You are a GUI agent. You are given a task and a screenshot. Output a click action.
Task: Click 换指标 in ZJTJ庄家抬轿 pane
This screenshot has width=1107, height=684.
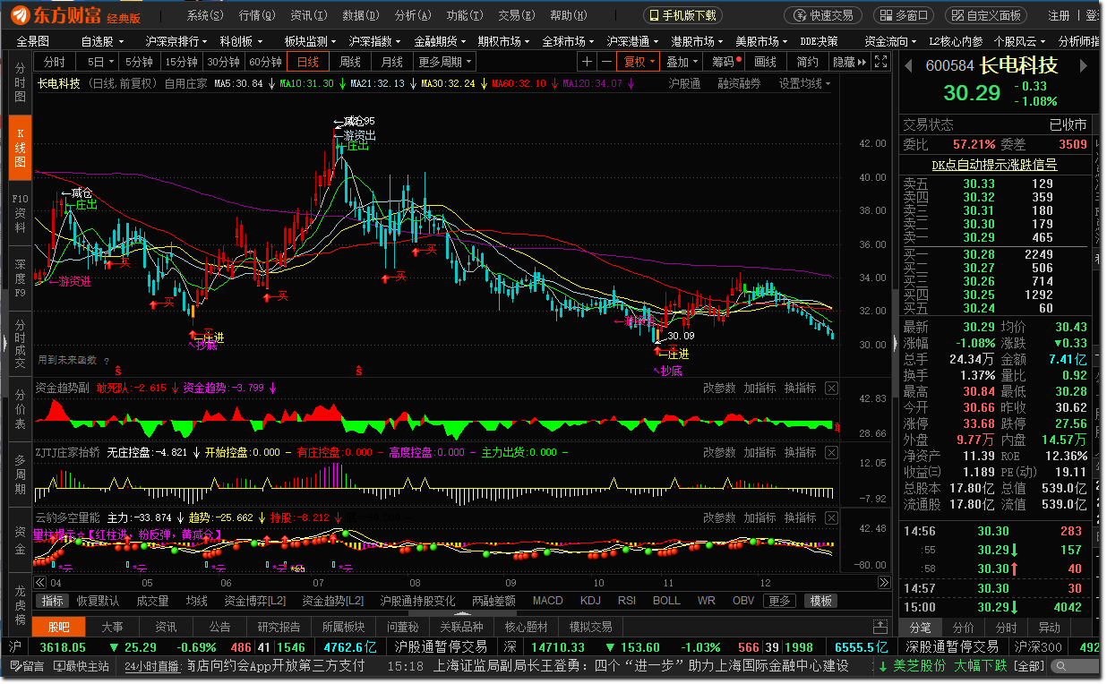click(800, 452)
